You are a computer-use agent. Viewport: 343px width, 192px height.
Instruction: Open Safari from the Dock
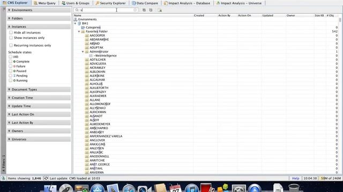coord(129,188)
